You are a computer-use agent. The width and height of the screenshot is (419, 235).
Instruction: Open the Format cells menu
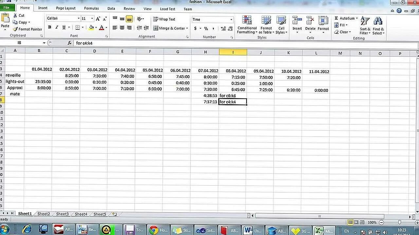coord(323,24)
